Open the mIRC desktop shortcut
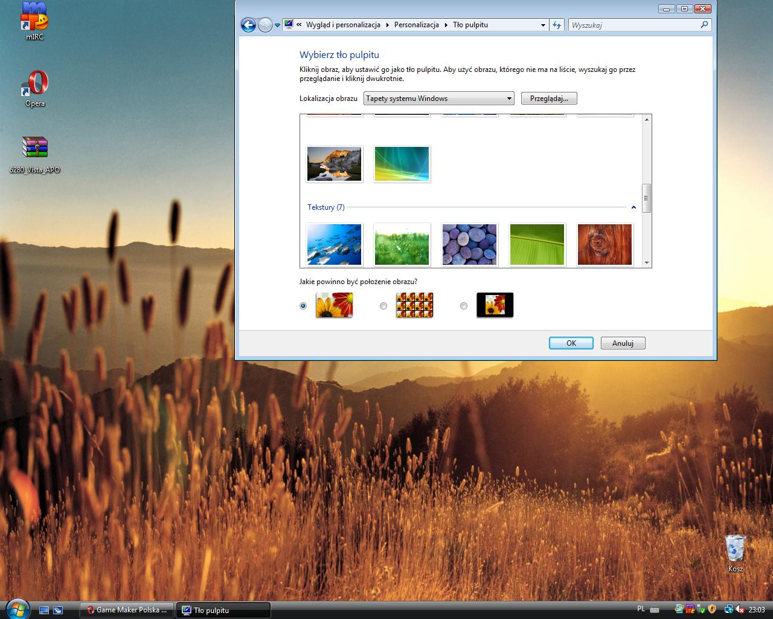 (34, 18)
